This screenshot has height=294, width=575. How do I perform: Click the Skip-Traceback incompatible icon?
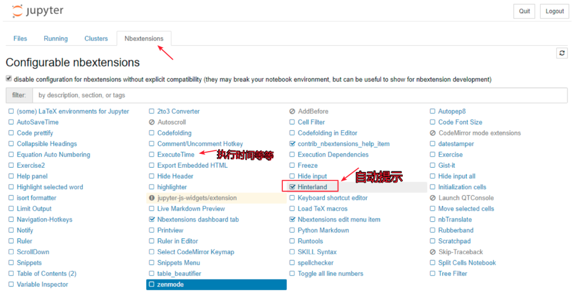coord(432,252)
